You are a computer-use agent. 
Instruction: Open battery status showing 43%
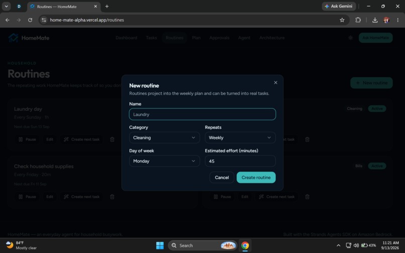[369, 245]
